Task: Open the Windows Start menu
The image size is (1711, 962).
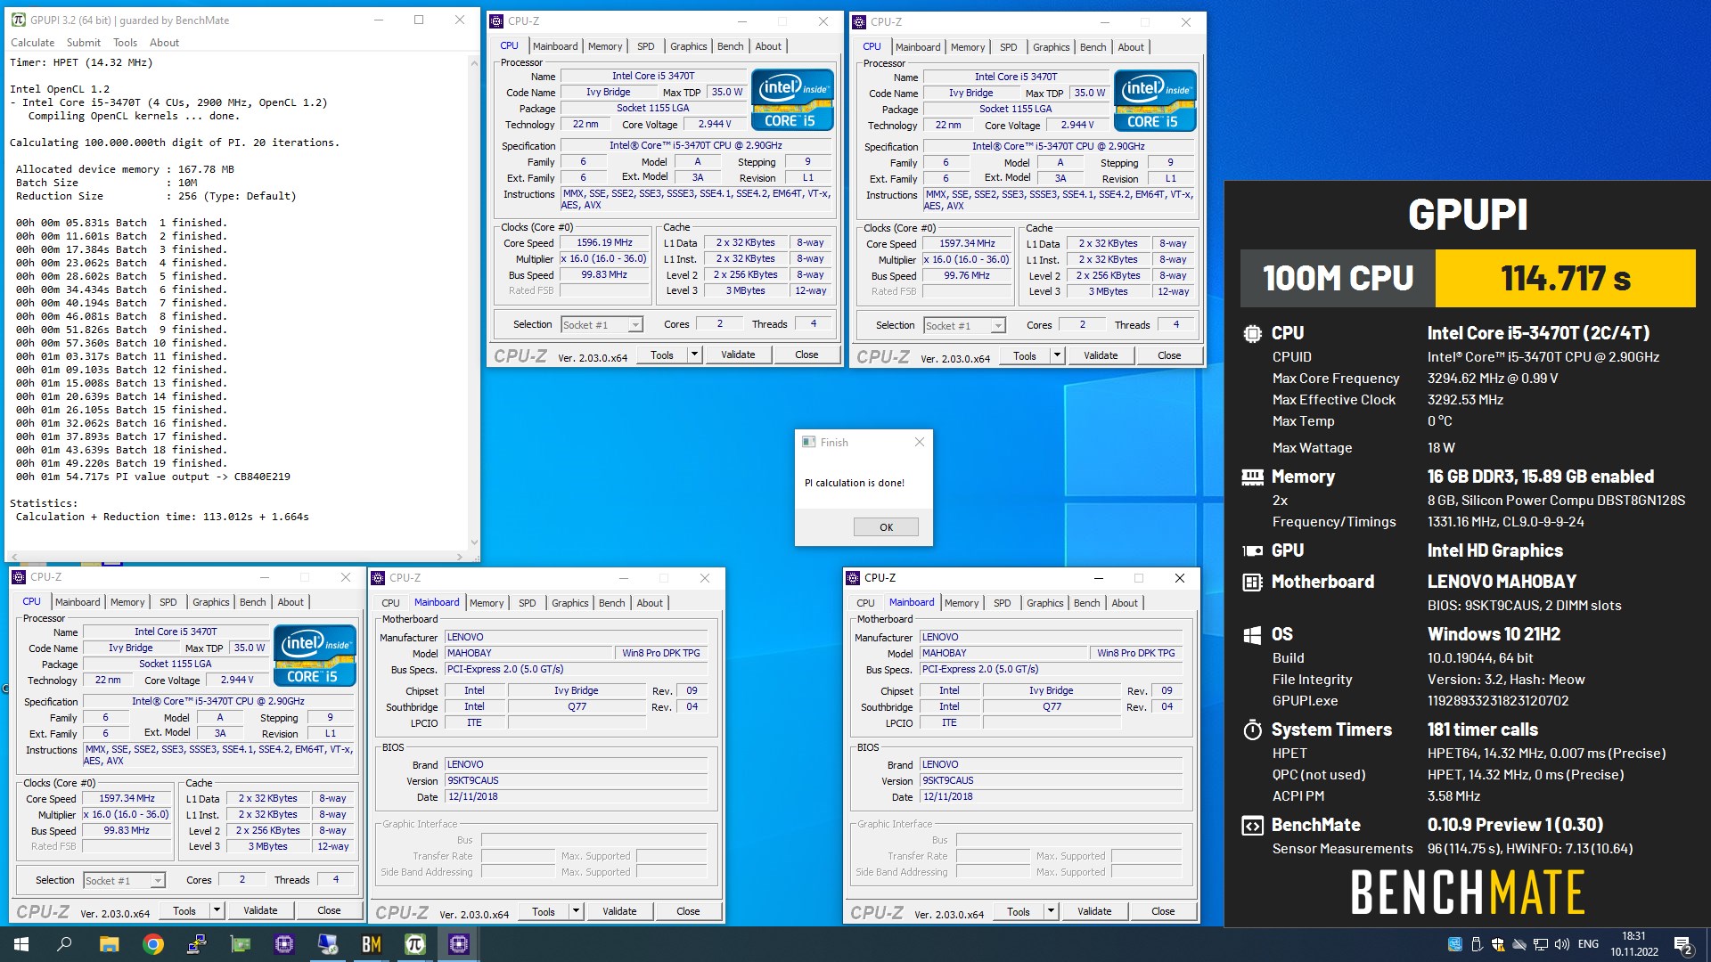Action: pyautogui.click(x=21, y=944)
